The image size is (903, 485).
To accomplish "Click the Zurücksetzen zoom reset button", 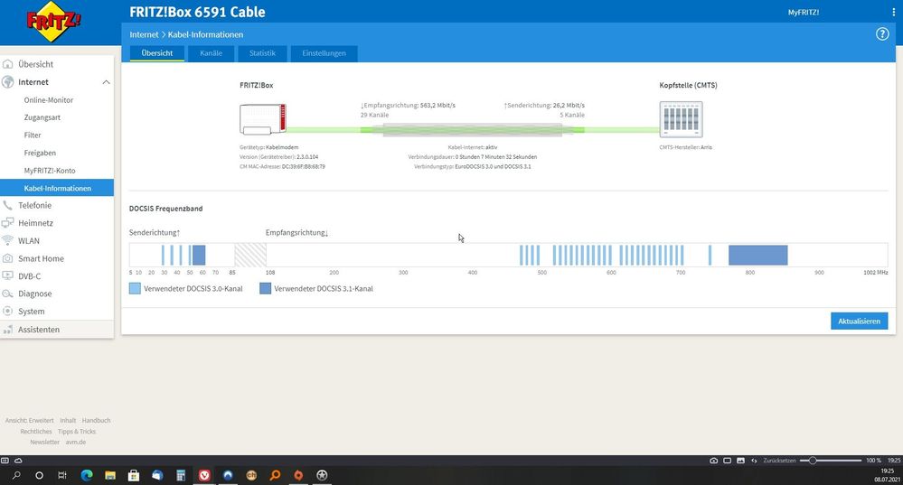I will click(779, 461).
